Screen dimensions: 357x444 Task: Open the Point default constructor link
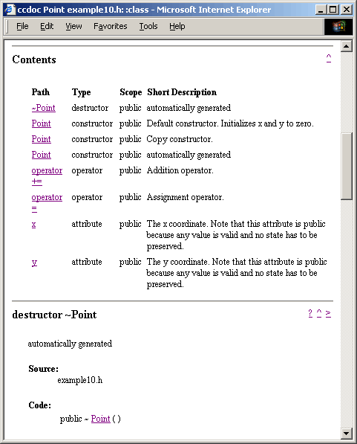(x=42, y=123)
